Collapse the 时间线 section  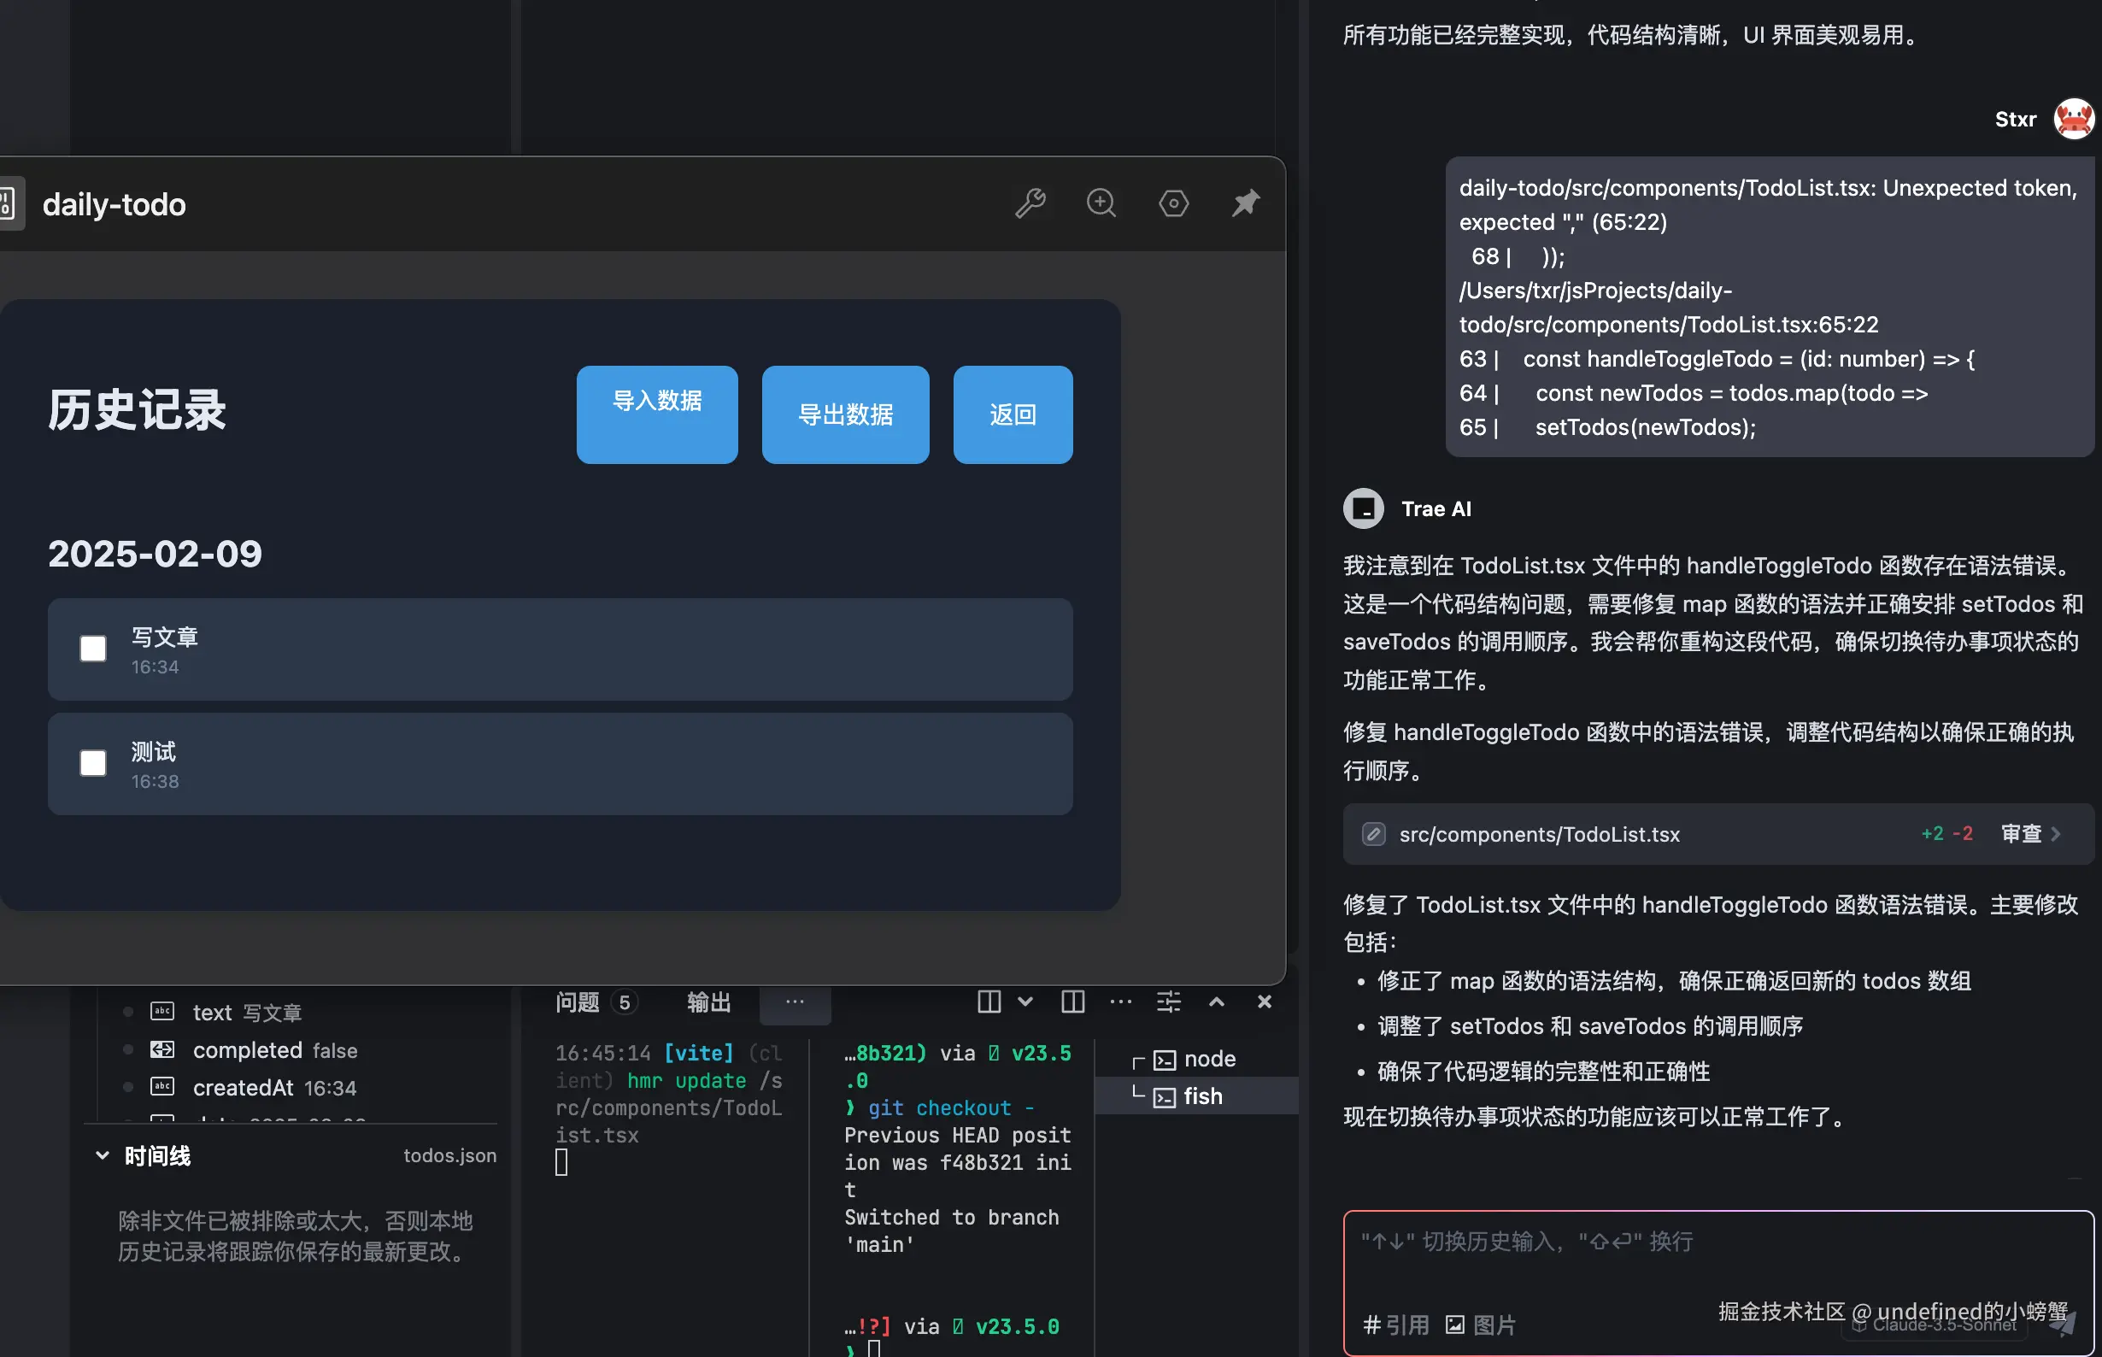coord(103,1155)
